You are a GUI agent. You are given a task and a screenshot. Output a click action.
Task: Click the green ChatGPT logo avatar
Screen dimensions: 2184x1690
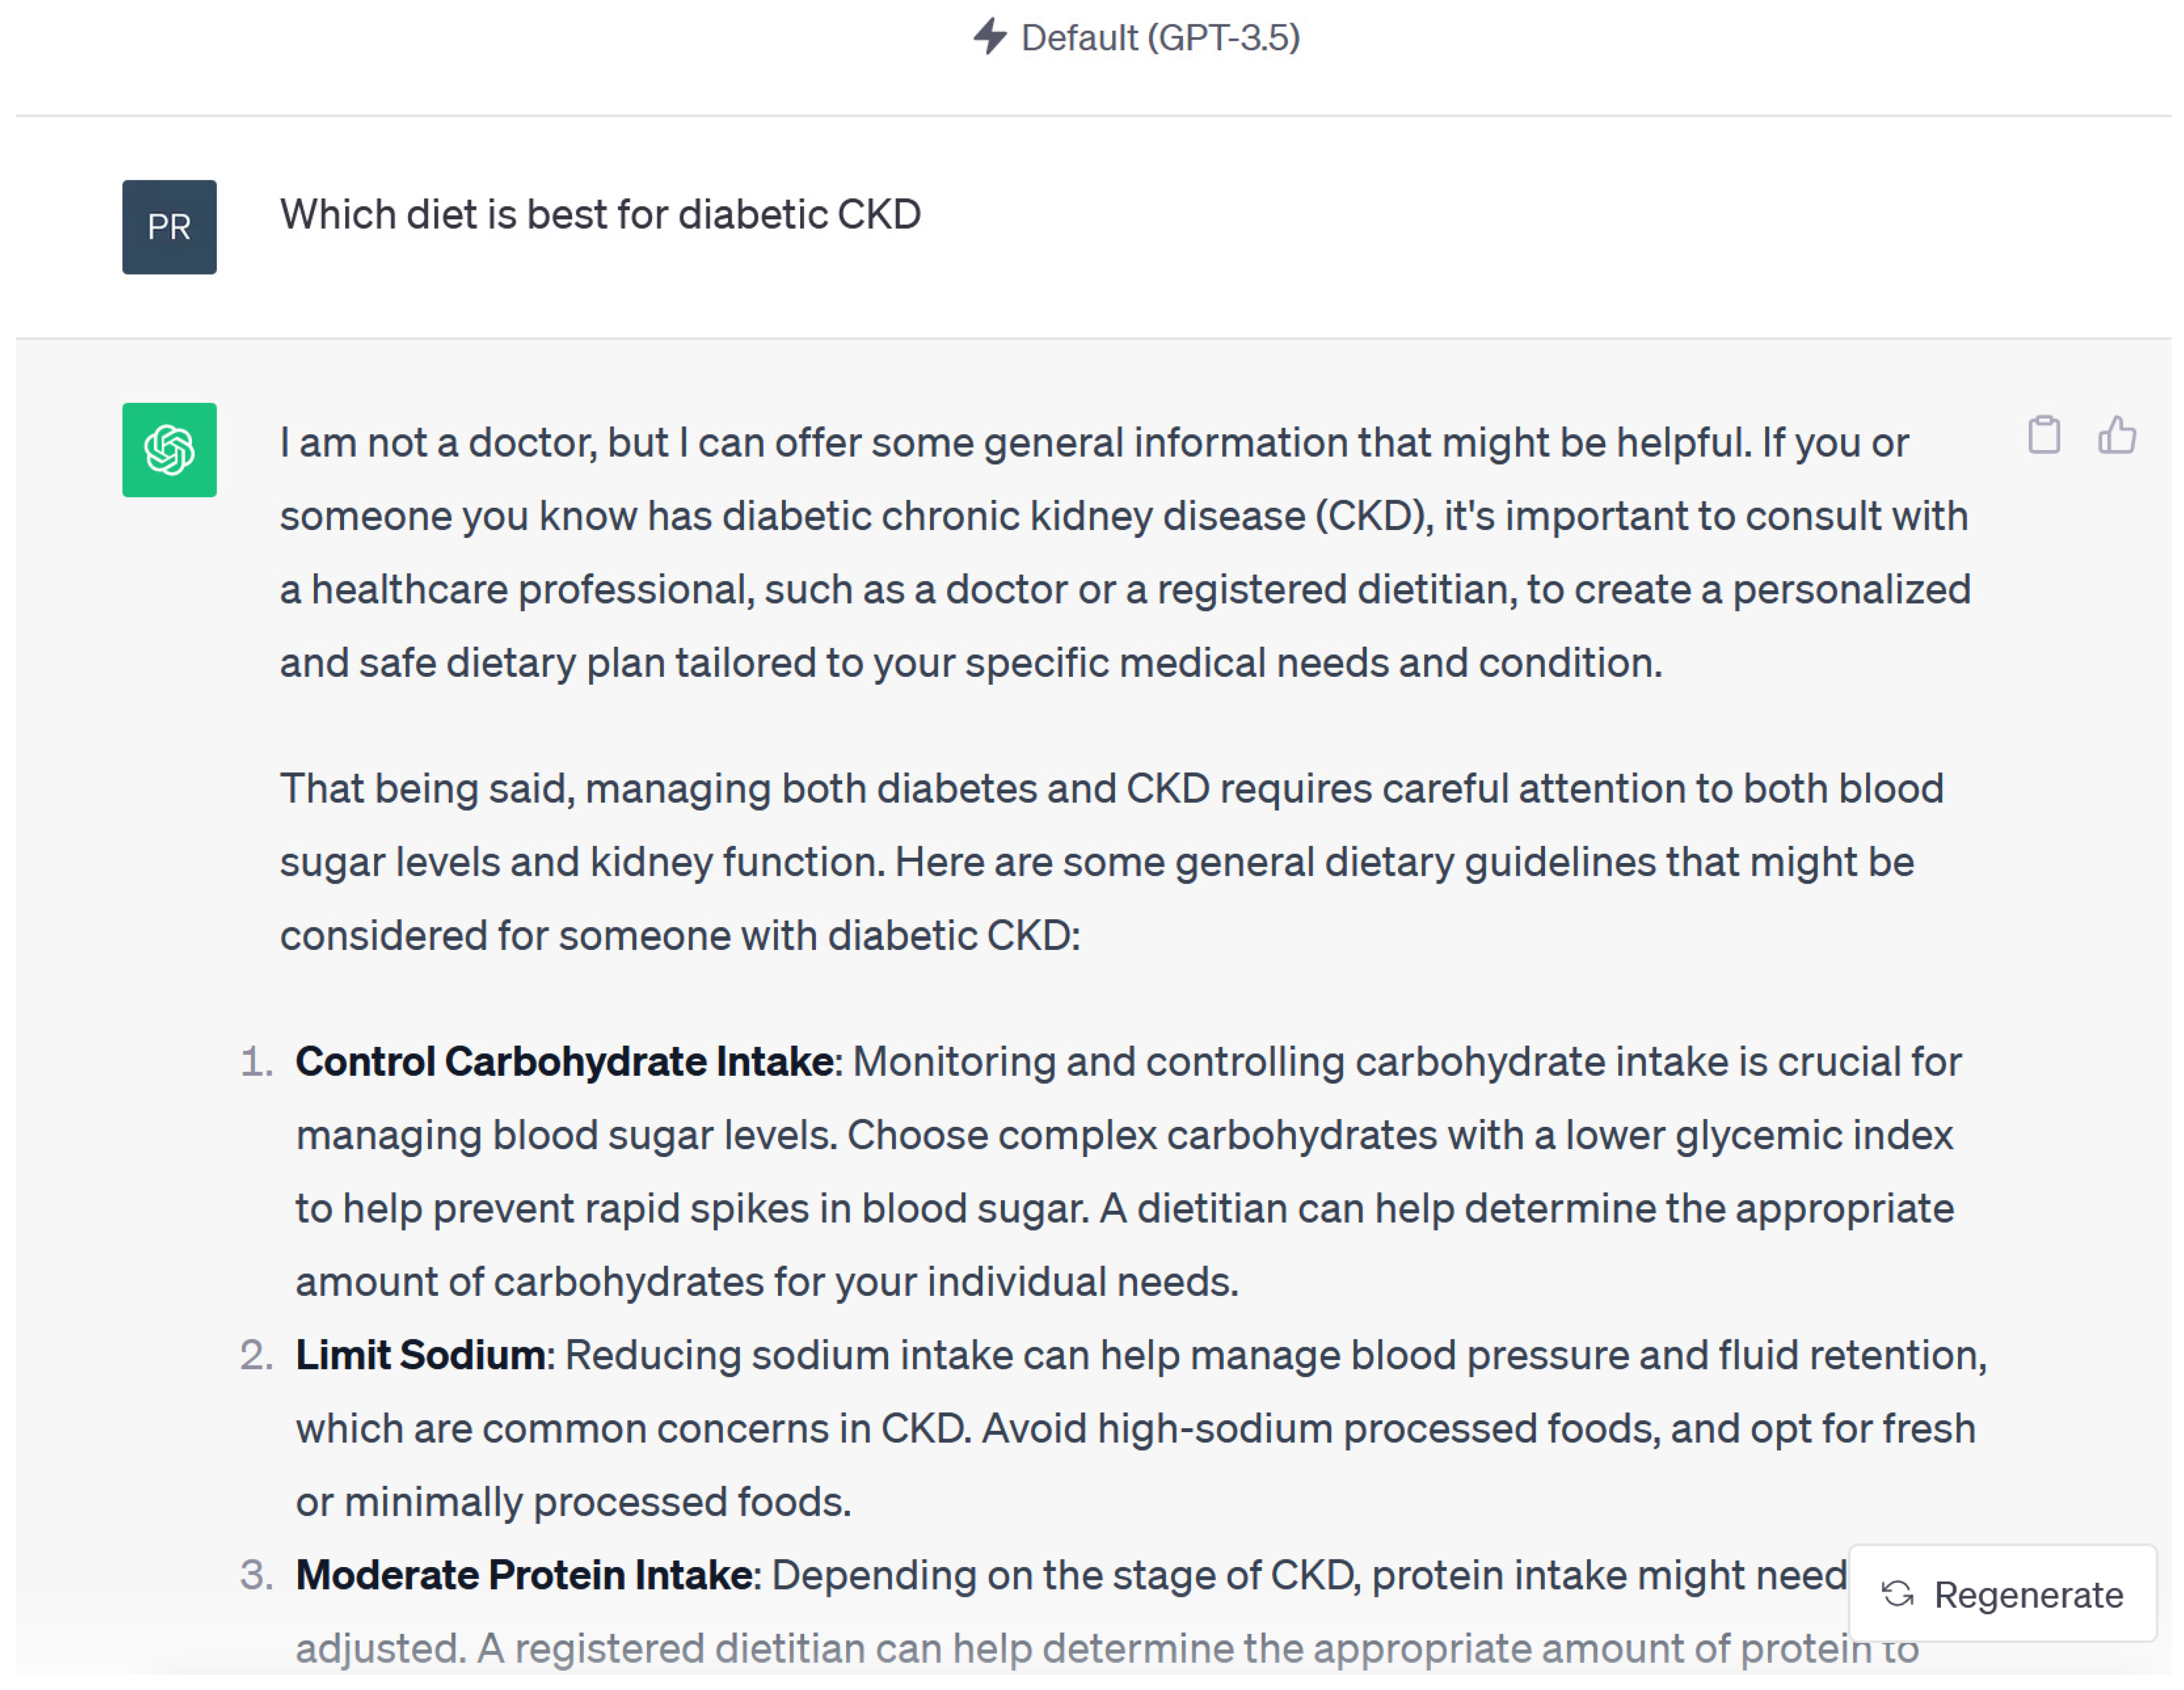pyautogui.click(x=169, y=450)
